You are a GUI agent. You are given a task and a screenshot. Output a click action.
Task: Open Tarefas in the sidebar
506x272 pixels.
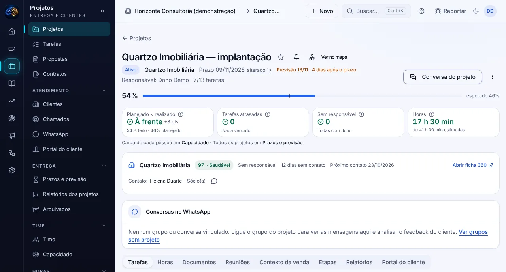(69, 44)
